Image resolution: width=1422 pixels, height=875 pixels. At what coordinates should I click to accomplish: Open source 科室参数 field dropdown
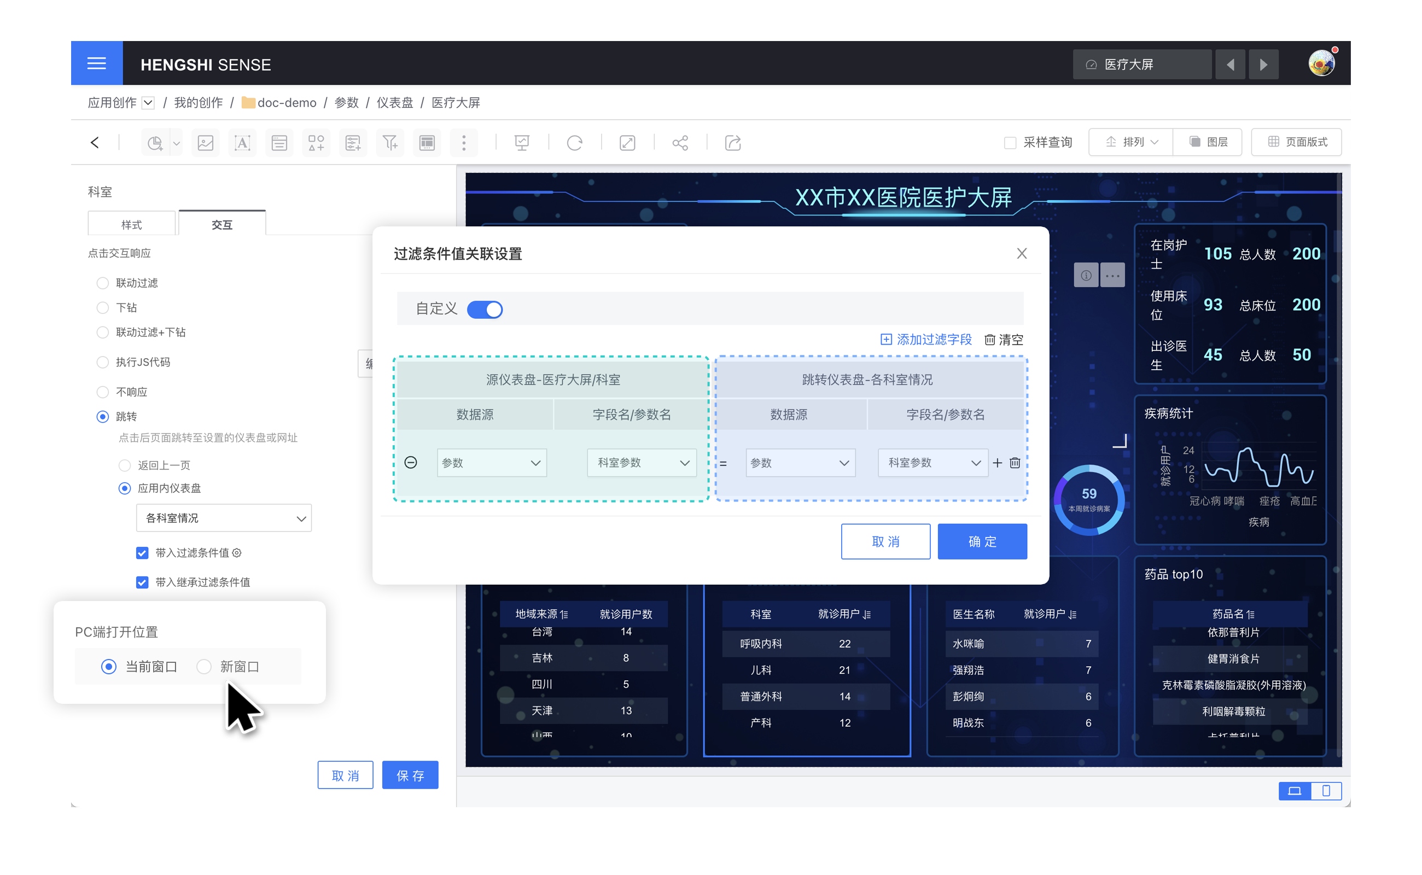pos(641,463)
